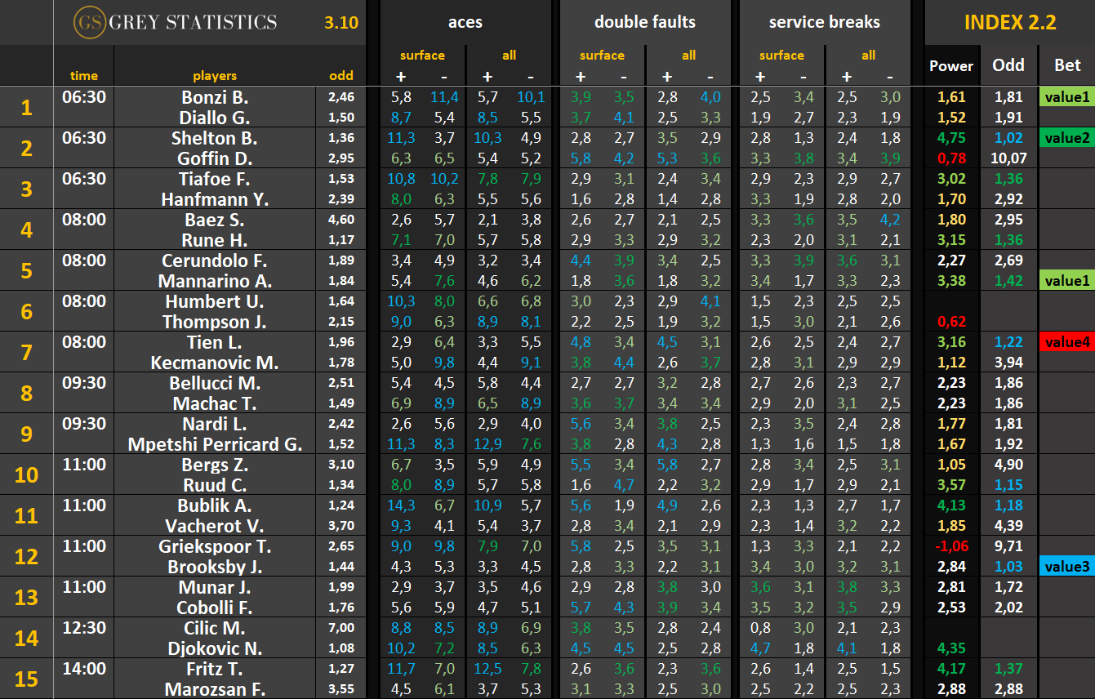This screenshot has height=699, width=1095.
Task: Click Cilic M. odd value 7,00
Action: tap(341, 628)
